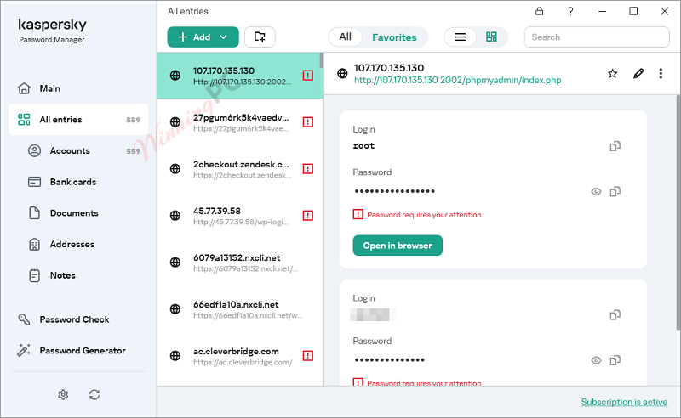
Task: Select the All filter tab
Action: point(346,37)
